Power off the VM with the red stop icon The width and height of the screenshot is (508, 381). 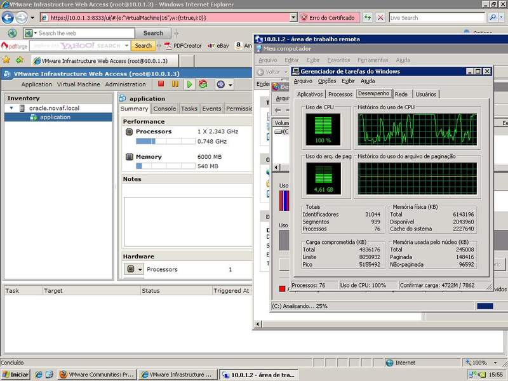coord(161,84)
